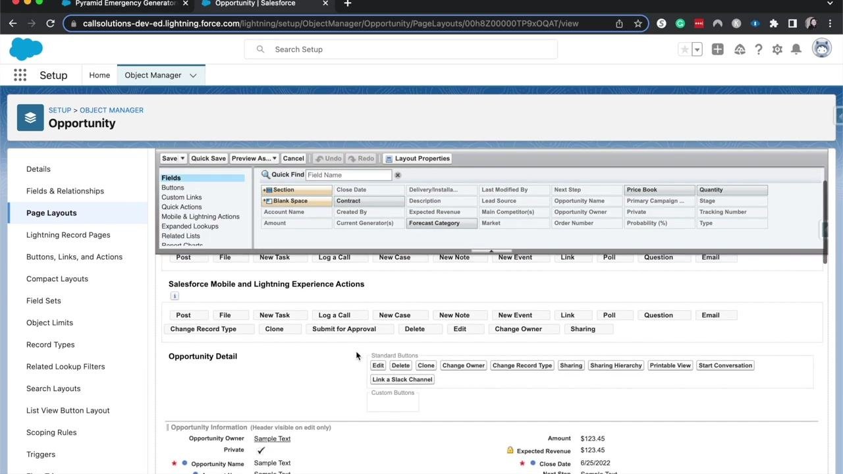Open a new browser tab
Viewport: 843px width, 474px height.
[347, 3]
